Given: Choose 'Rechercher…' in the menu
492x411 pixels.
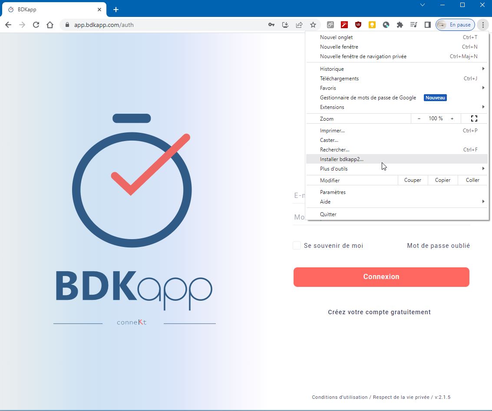Looking at the screenshot, I should point(397,150).
